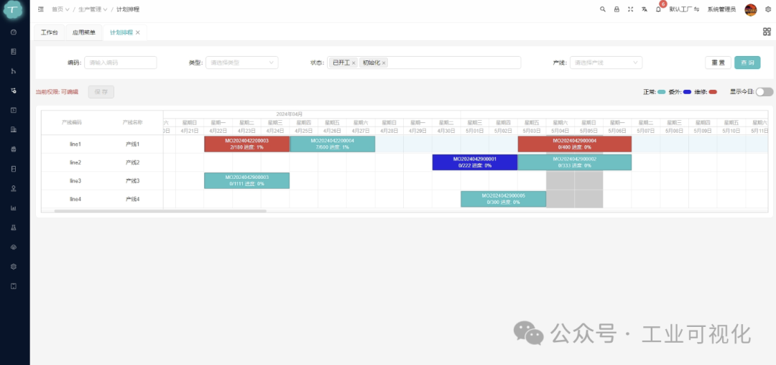Open the language translate icon
776x365 pixels.
tap(645, 9)
